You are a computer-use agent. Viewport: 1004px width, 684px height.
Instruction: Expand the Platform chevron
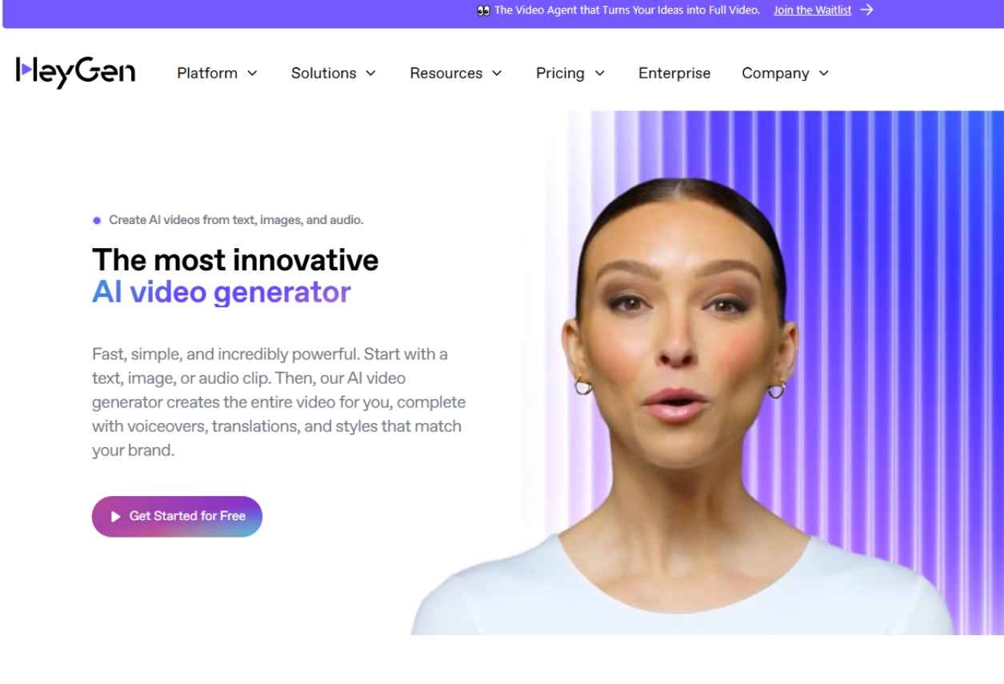click(252, 74)
